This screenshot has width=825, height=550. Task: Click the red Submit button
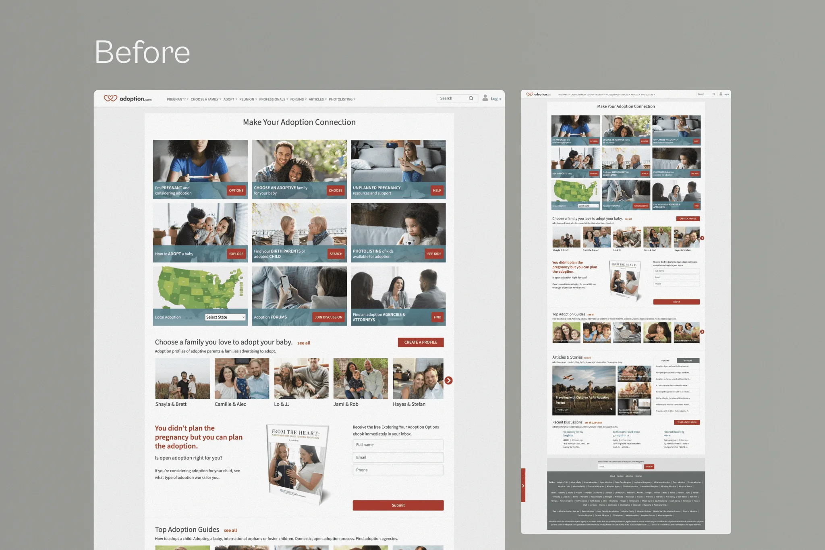point(398,505)
